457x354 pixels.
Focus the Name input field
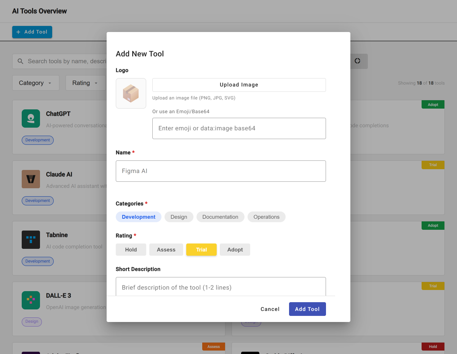pyautogui.click(x=221, y=171)
